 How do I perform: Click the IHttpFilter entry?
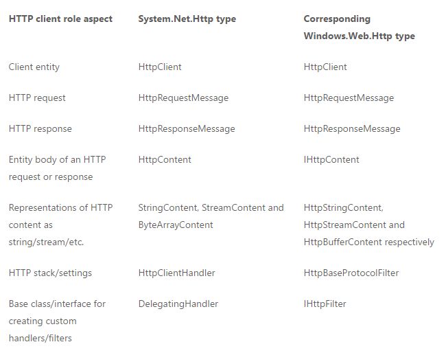click(x=325, y=304)
